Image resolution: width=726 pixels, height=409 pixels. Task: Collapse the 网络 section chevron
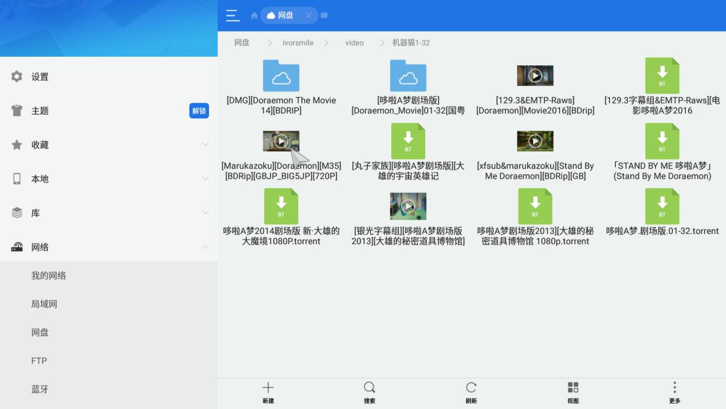(x=205, y=247)
